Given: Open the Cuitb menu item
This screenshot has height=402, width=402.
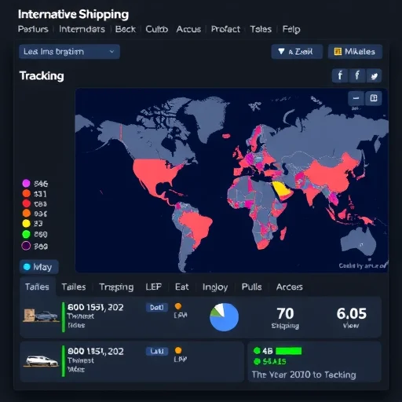Looking at the screenshot, I should (x=156, y=29).
